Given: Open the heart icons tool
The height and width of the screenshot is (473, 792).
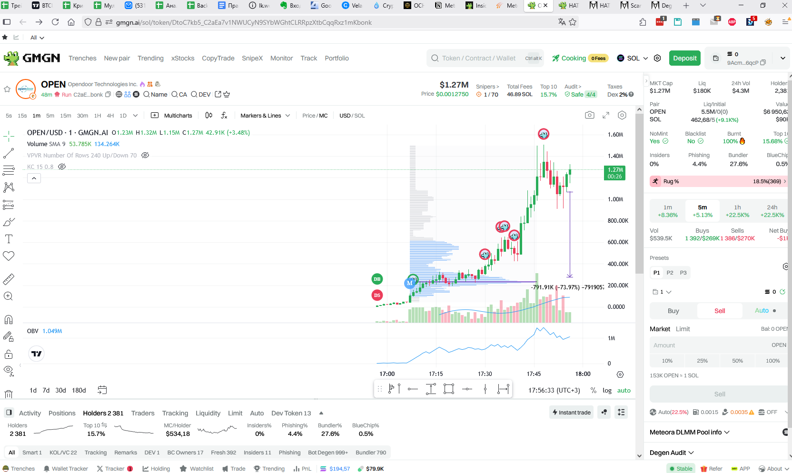Looking at the screenshot, I should 9,256.
